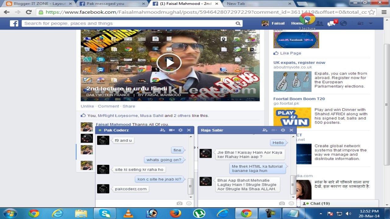Click the Home link in the Facebook header
Screen dimensions: 390x219
(x=297, y=23)
